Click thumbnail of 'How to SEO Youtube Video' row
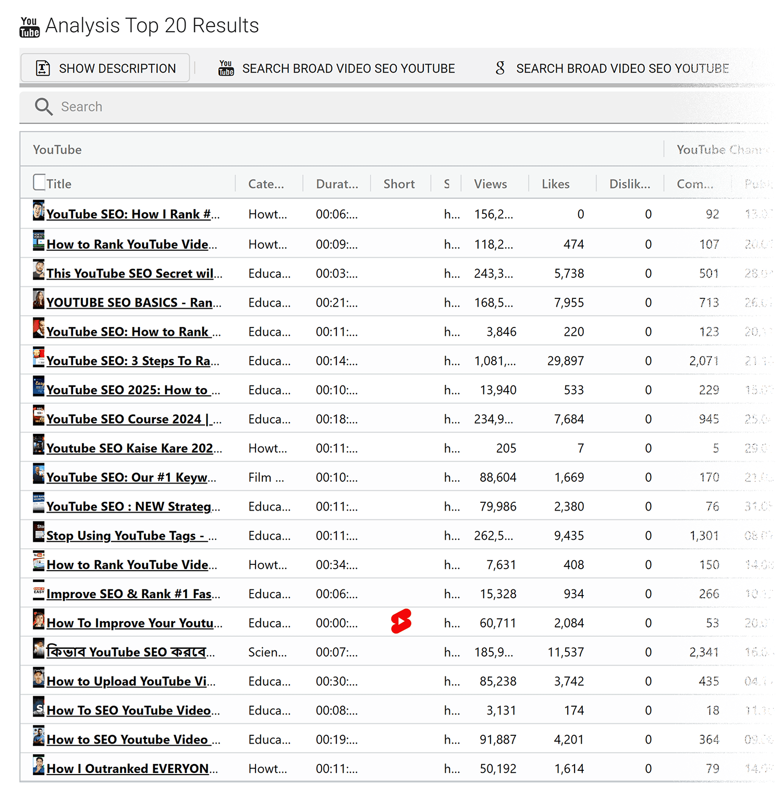Image resolution: width=782 pixels, height=799 pixels. pos(39,736)
